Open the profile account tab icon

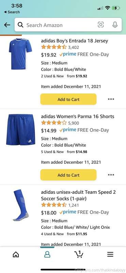pos(47,255)
